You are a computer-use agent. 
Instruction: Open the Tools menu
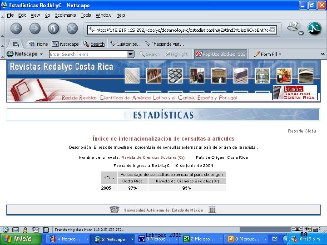(86, 15)
